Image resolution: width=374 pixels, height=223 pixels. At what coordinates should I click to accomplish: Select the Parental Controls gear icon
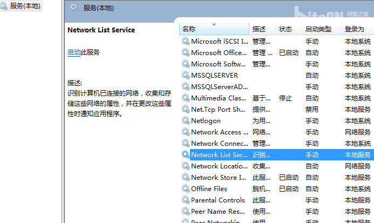coord(185,200)
